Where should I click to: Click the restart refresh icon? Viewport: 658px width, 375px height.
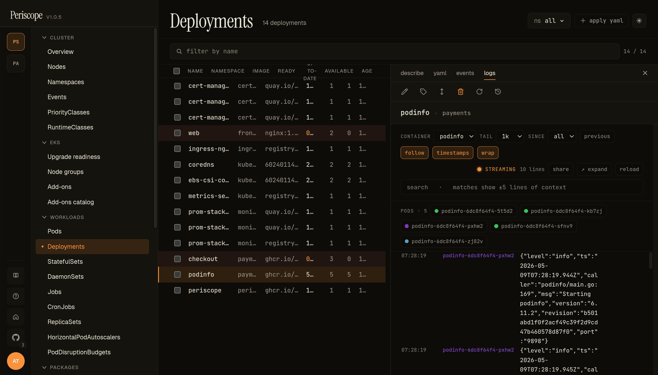pyautogui.click(x=479, y=92)
